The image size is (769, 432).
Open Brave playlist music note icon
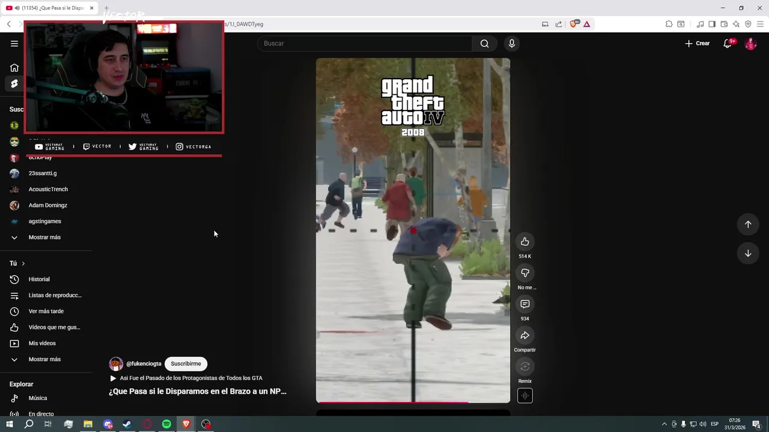pos(700,24)
